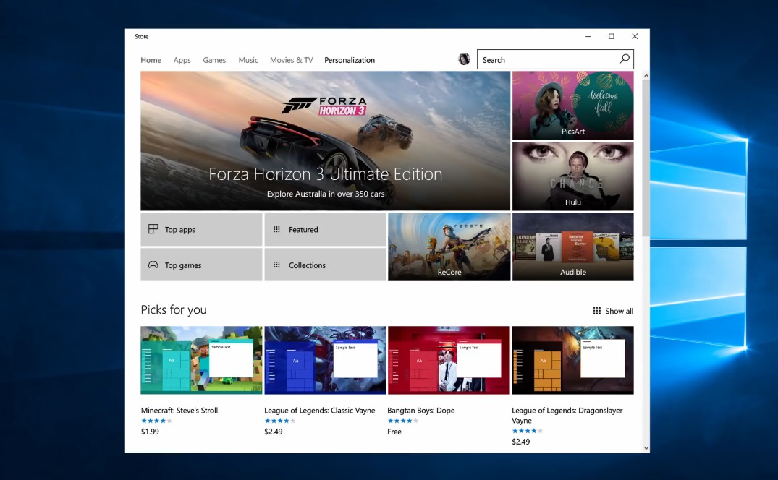Open the Bangtan Boys: Dope theme thumbnail
Viewport: 778px width, 480px height.
(449, 360)
